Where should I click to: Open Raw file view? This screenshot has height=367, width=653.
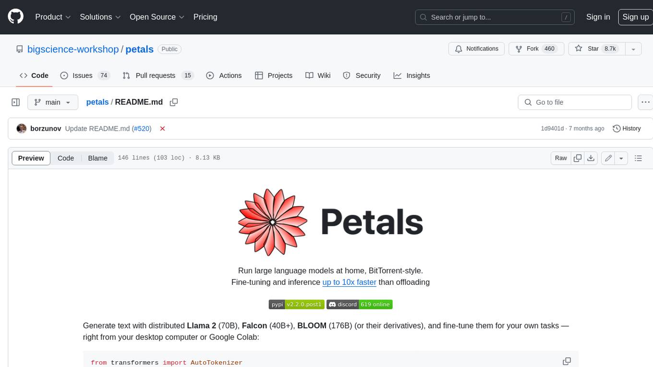click(x=561, y=158)
